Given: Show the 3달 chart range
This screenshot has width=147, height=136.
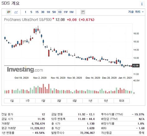Looking at the screenshot, I should pyautogui.click(x=59, y=101).
